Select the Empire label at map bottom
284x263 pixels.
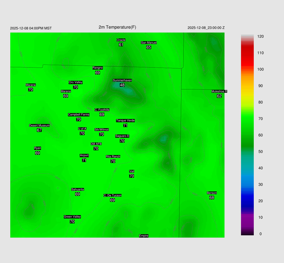point(144,236)
